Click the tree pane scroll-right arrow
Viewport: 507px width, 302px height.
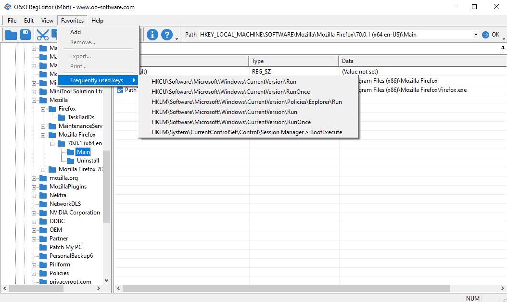click(x=98, y=288)
